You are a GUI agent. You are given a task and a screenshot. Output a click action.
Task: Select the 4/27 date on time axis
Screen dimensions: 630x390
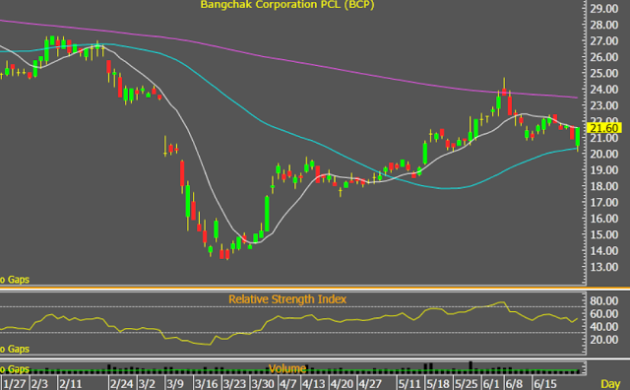(x=370, y=384)
